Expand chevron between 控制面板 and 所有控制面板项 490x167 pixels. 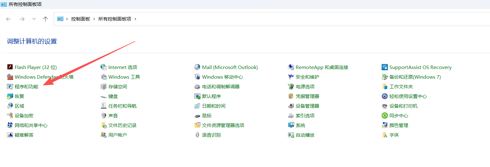tap(94, 19)
